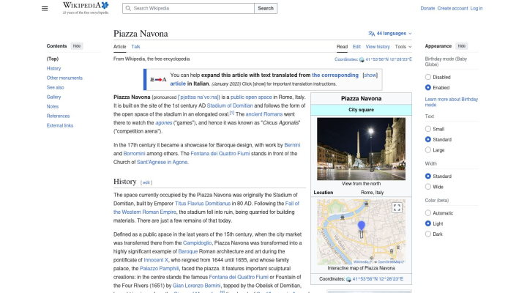This screenshot has height=293, width=527.
Task: Hide the Contents sidebar
Action: tap(77, 46)
